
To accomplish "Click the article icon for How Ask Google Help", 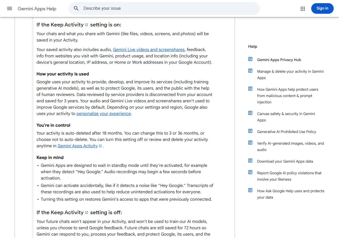I will point(250,190).
